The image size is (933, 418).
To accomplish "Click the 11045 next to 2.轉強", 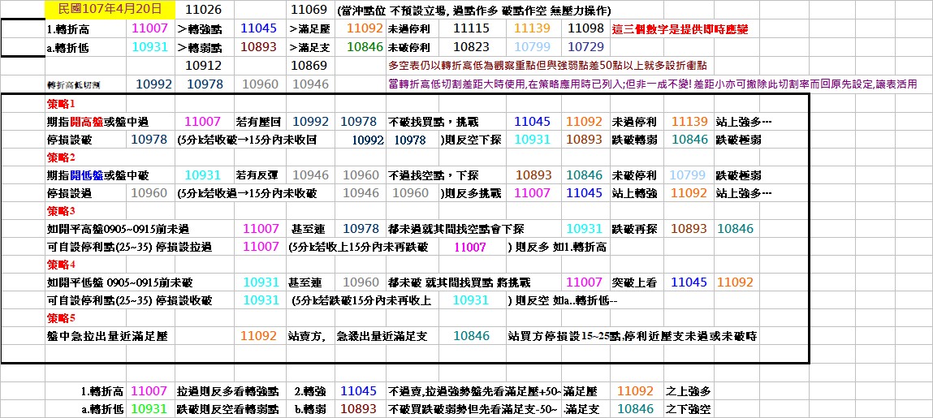I will (x=359, y=391).
